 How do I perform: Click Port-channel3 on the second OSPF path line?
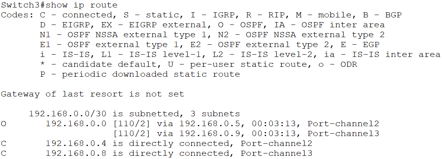pos(343,134)
